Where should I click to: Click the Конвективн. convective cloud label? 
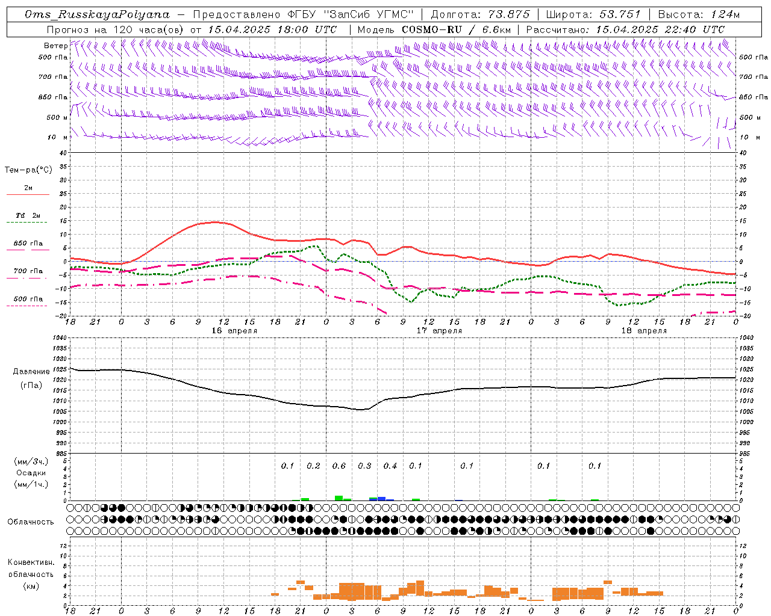tap(31, 562)
